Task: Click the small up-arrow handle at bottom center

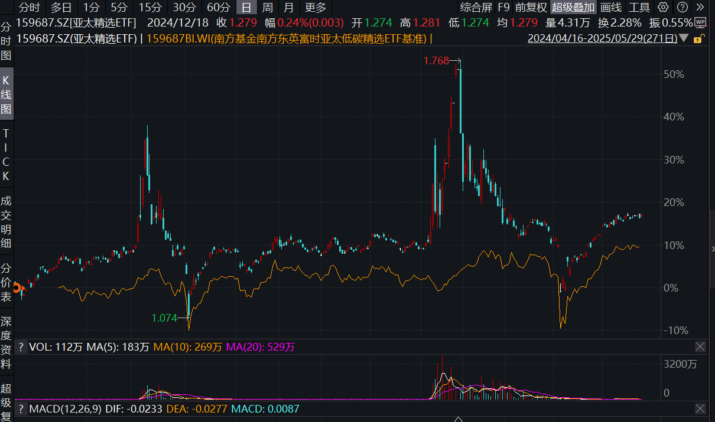Action: click(x=459, y=419)
